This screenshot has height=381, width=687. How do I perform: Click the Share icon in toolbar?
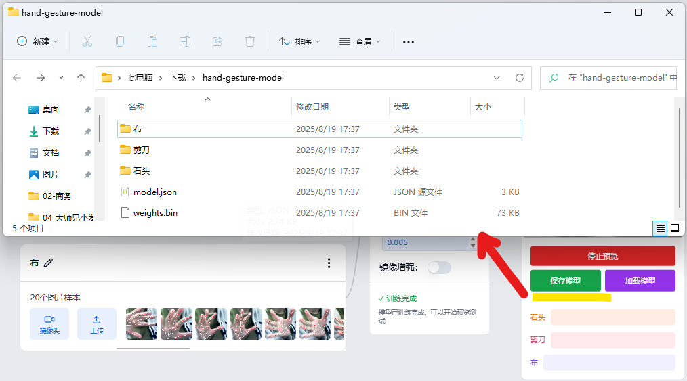point(217,41)
